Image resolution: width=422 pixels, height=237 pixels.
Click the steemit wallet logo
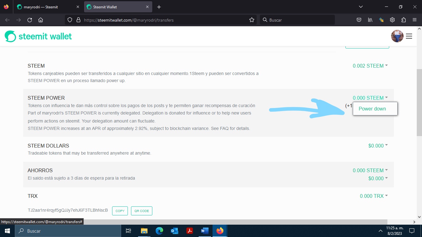38,36
